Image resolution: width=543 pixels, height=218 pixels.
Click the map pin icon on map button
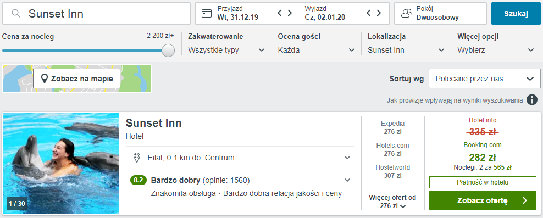[x=45, y=79]
